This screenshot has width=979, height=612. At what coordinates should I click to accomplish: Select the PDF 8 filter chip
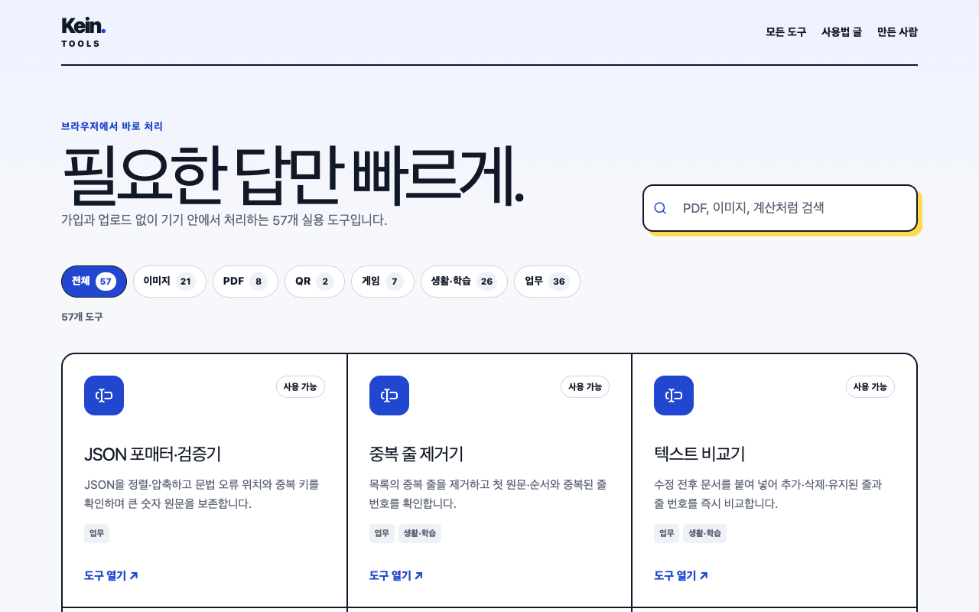tap(246, 282)
